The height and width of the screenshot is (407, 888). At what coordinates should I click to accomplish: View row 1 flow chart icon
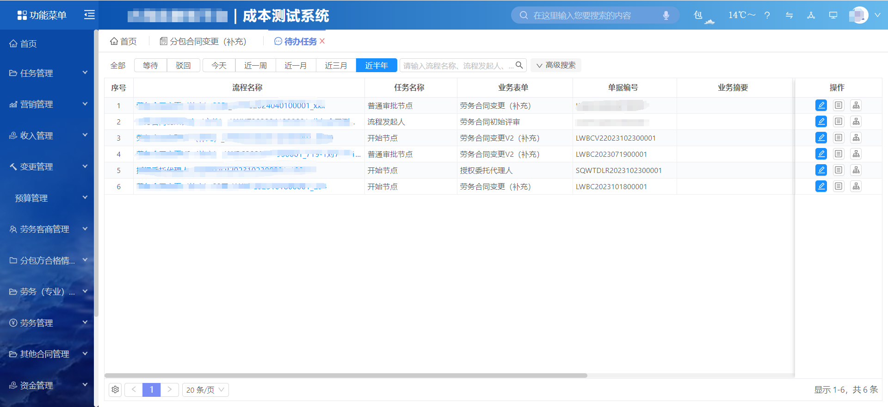(856, 105)
